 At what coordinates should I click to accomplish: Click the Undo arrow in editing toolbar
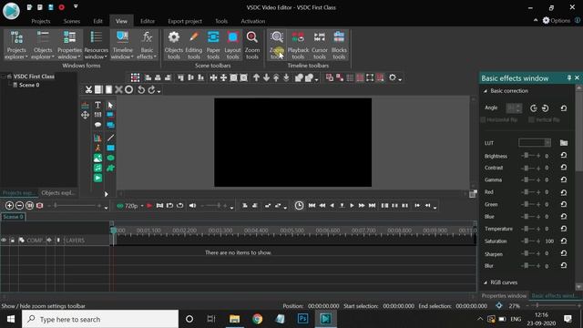point(141,89)
